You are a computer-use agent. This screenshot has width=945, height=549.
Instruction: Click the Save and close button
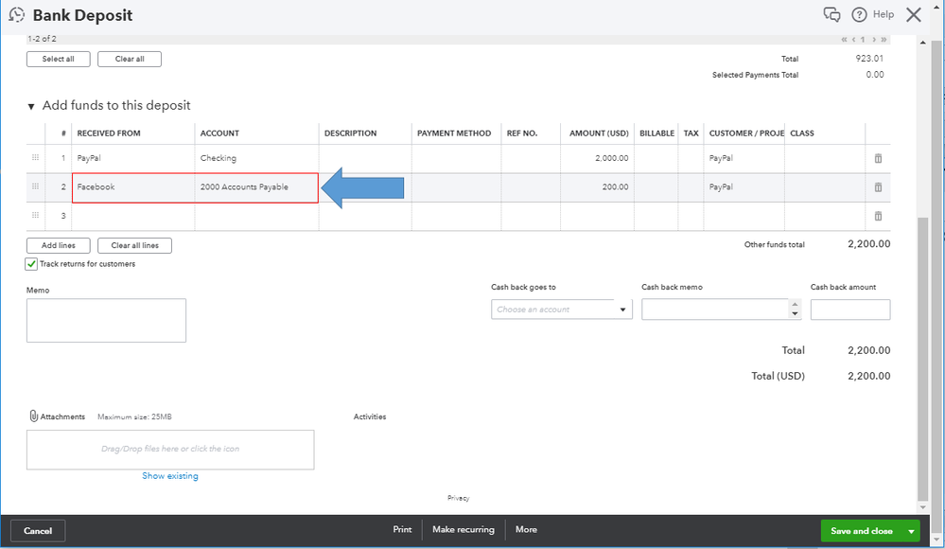pos(862,531)
